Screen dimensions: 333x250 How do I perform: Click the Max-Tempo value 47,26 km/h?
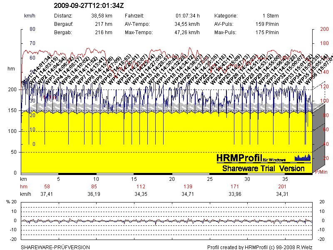pyautogui.click(x=187, y=32)
